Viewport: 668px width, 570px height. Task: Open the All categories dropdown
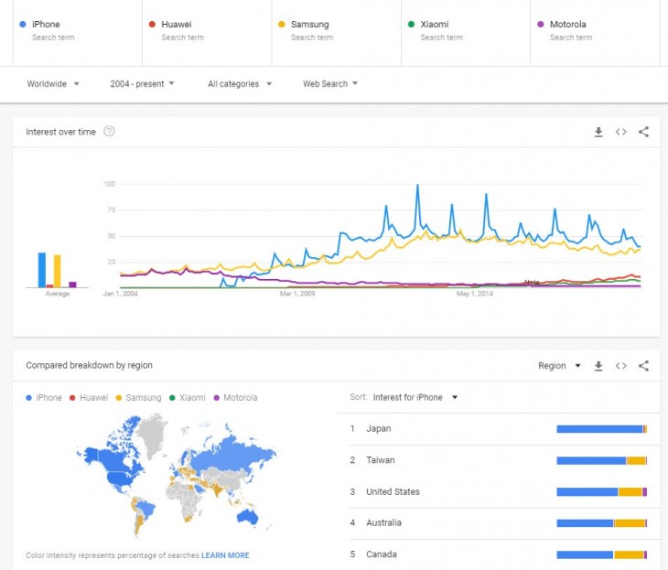tap(240, 84)
